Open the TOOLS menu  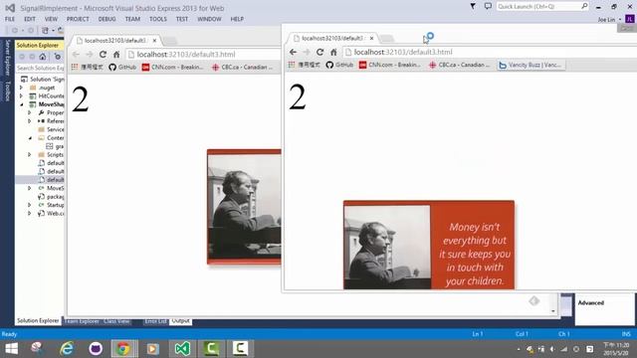click(158, 19)
